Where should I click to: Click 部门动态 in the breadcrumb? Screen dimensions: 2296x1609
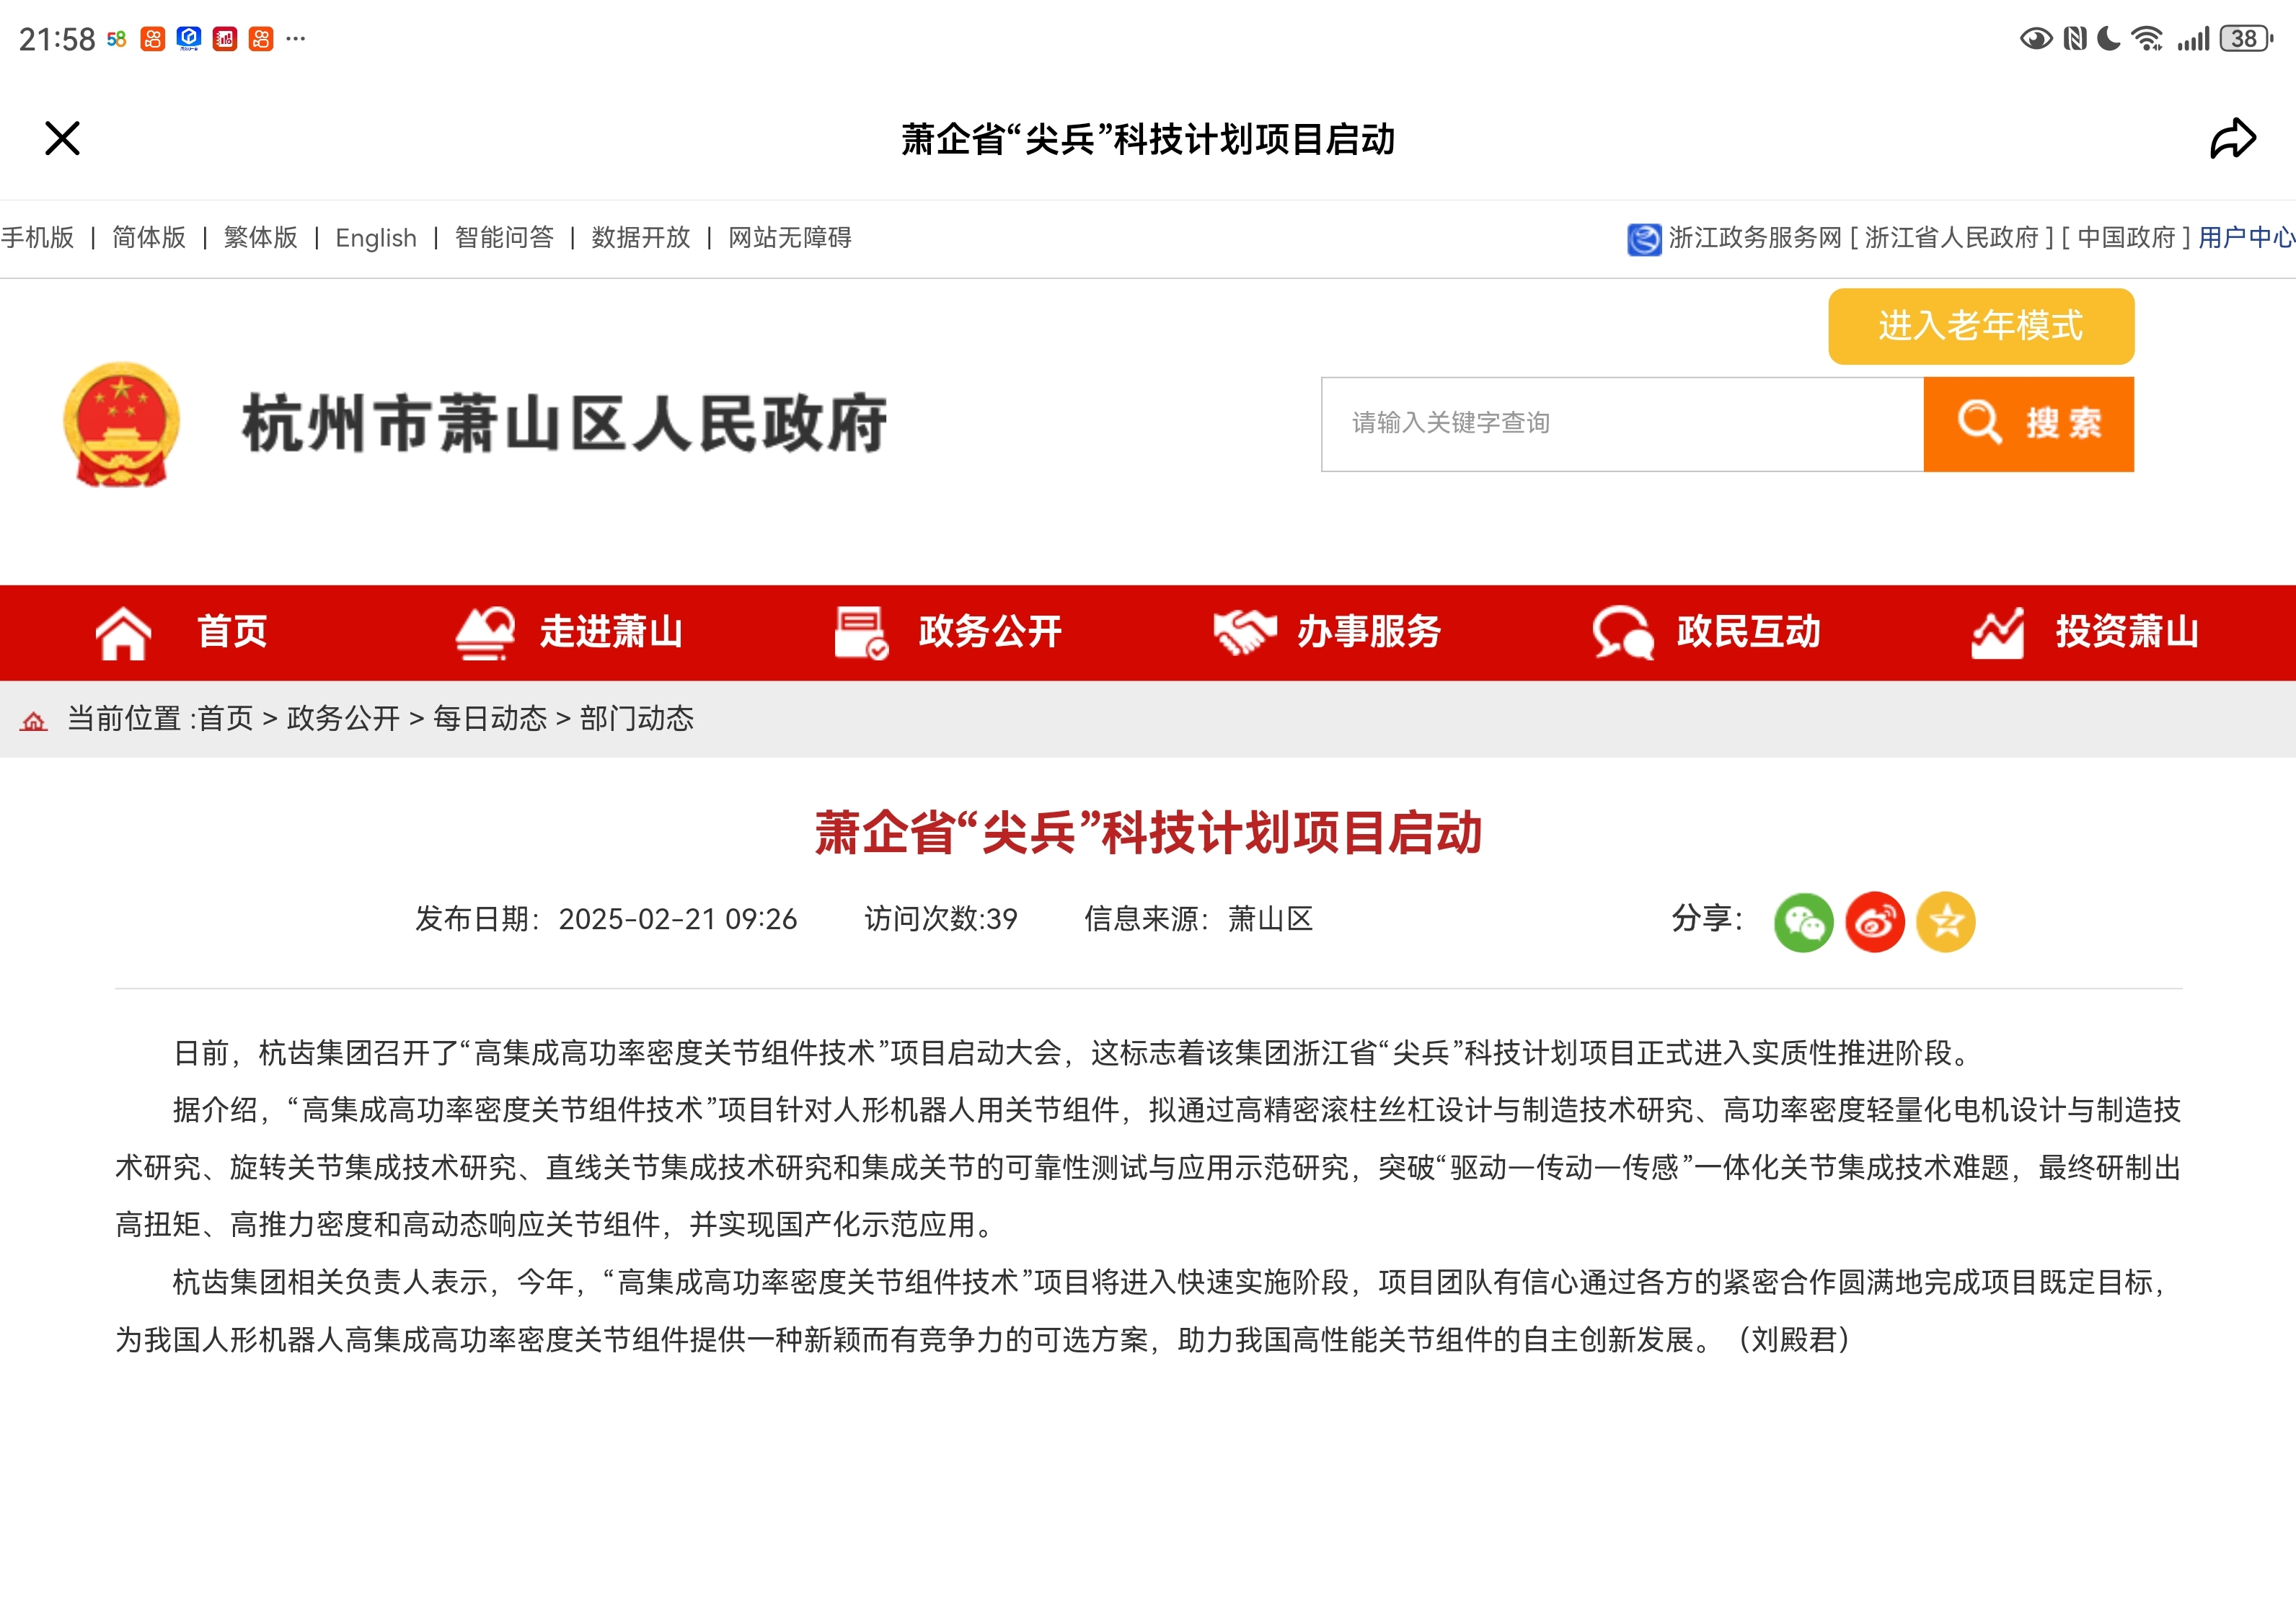pyautogui.click(x=637, y=719)
